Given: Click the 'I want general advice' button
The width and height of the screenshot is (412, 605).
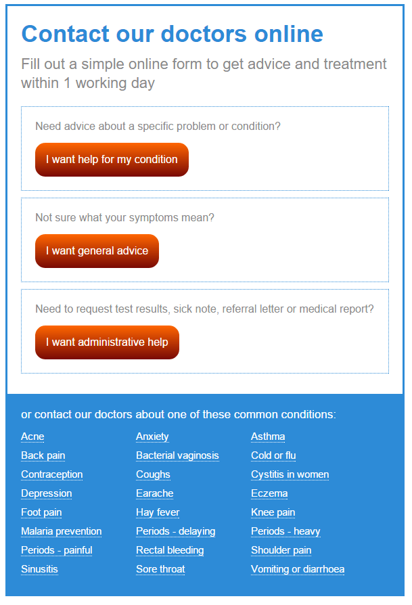Looking at the screenshot, I should 97,251.
